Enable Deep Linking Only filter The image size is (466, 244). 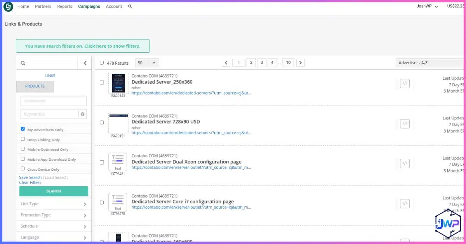click(23, 139)
